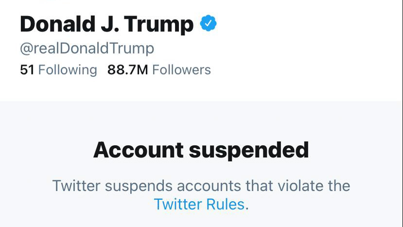Select the word Following label
This screenshot has width=403, height=227.
click(68, 70)
